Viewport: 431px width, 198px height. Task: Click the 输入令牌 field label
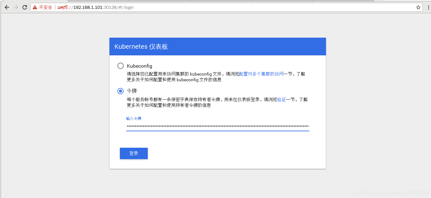pyautogui.click(x=134, y=119)
